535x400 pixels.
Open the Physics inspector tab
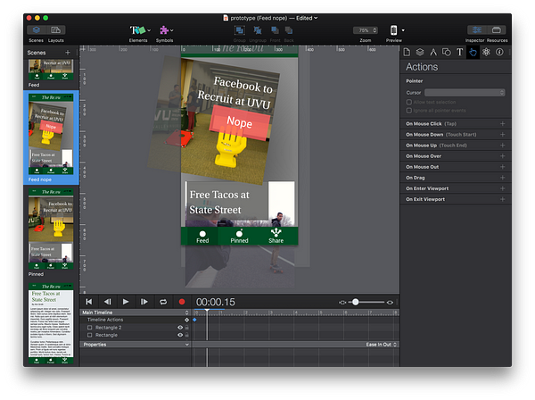point(486,52)
